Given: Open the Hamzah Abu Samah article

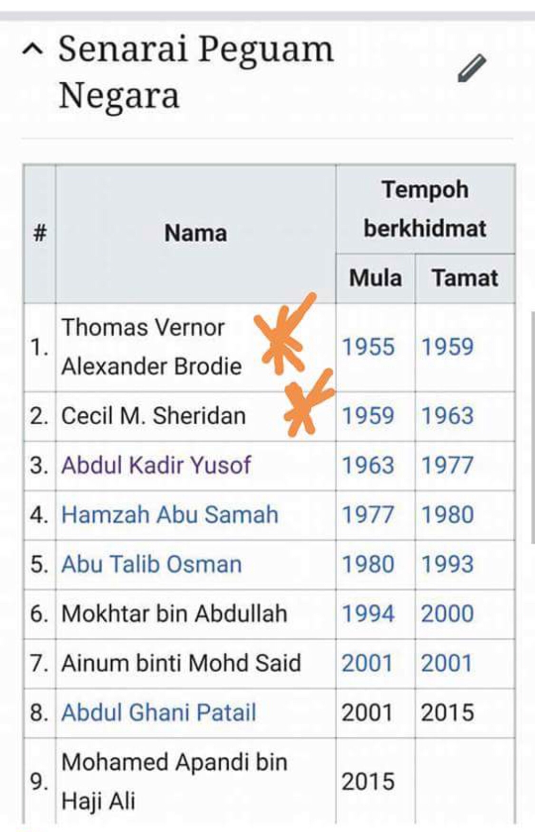Looking at the screenshot, I should pyautogui.click(x=170, y=515).
